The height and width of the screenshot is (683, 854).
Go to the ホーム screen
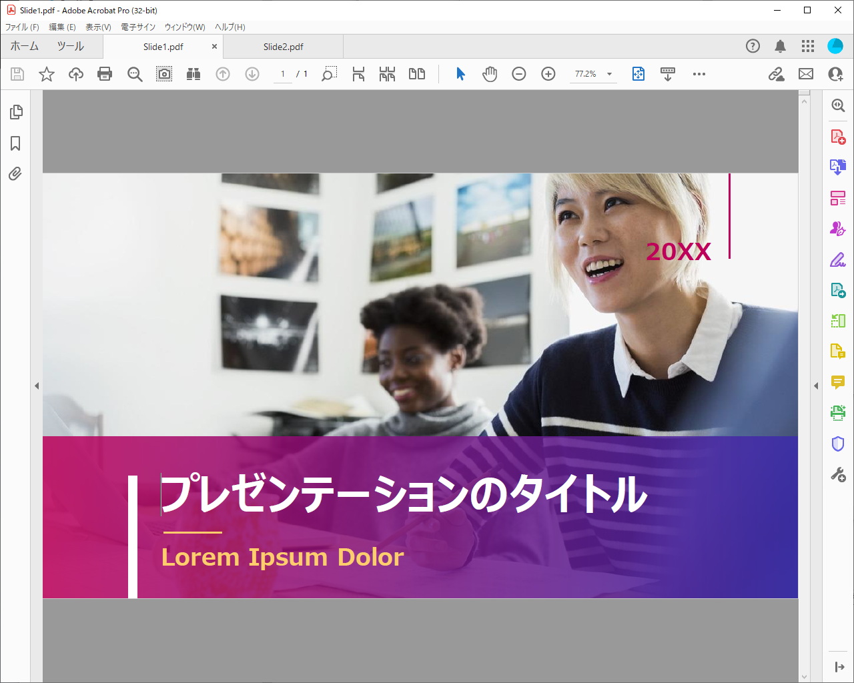pos(24,47)
